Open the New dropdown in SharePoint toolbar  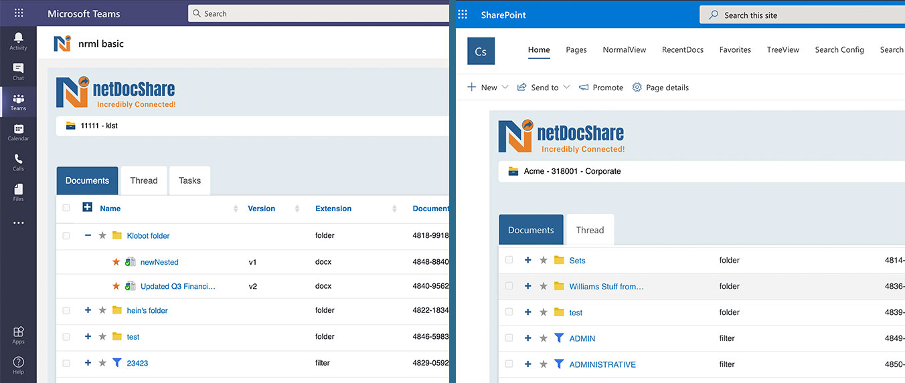point(488,88)
